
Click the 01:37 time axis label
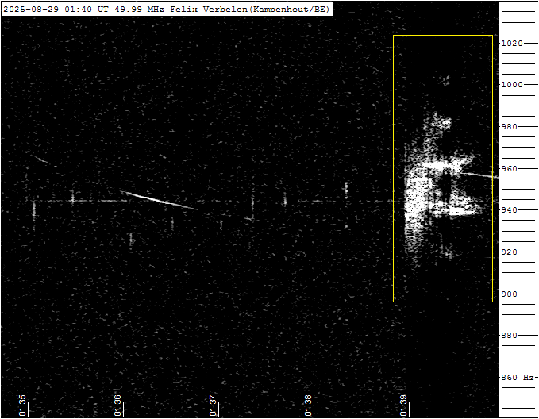point(213,406)
